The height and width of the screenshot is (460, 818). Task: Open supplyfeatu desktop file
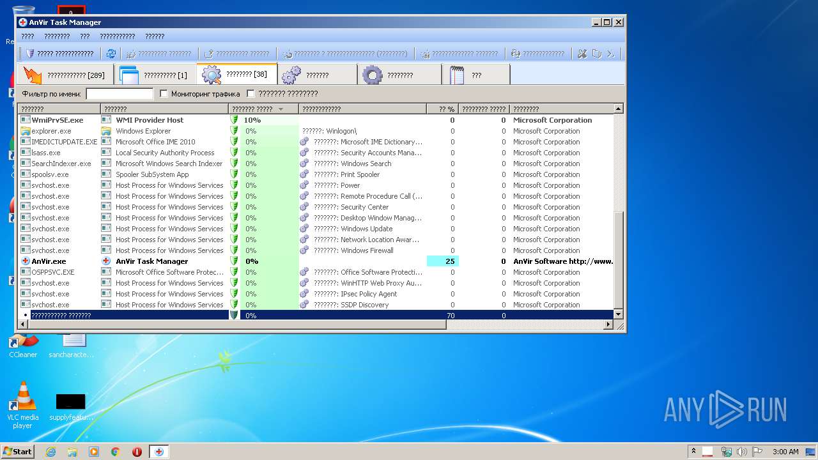(x=71, y=408)
